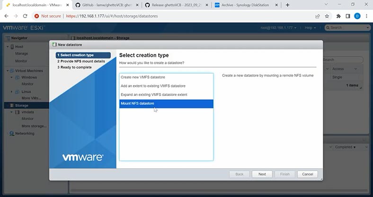This screenshot has height=197, width=373.
Task: Open Chrome profile avatar D
Action: pos(357,16)
